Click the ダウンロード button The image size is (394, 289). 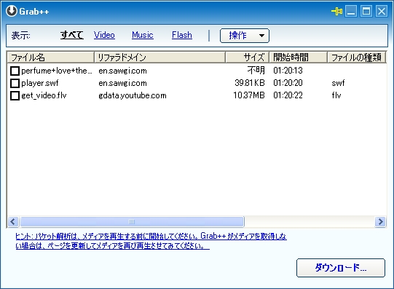click(341, 268)
